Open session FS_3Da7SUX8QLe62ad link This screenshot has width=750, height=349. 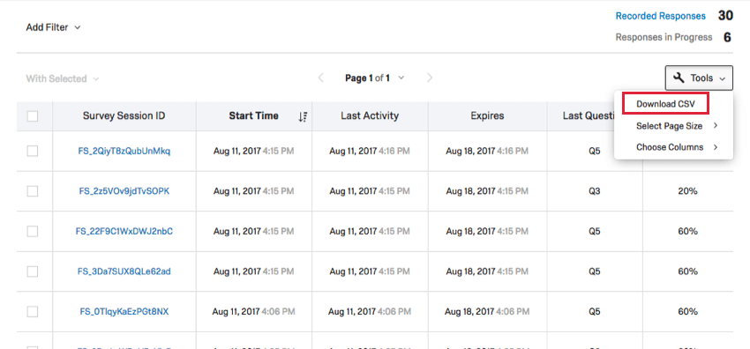coord(124,271)
